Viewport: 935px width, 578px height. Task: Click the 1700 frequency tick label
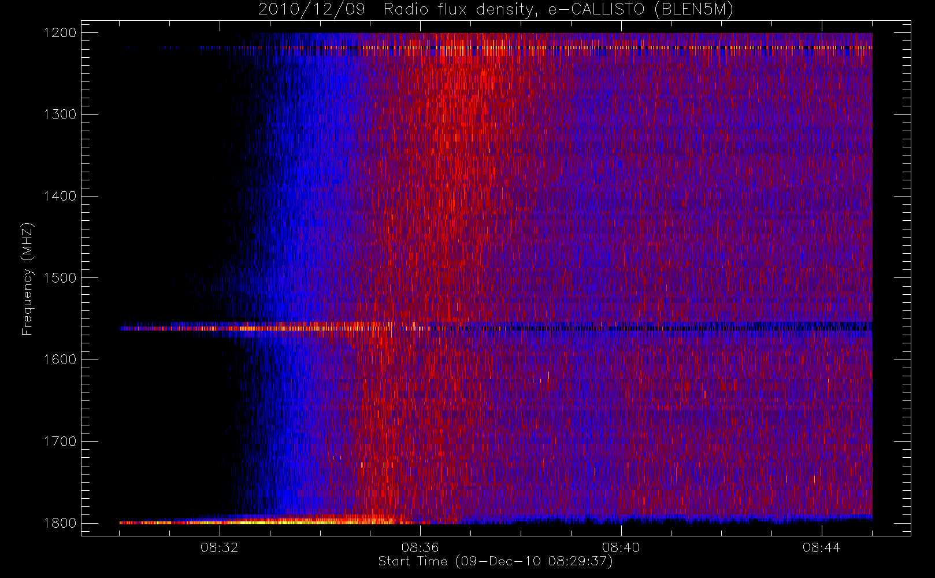(x=60, y=442)
